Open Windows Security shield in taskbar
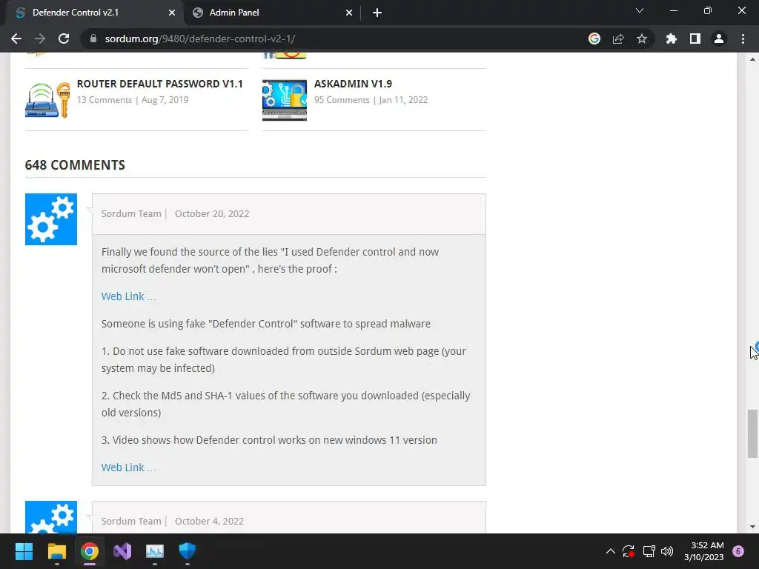Image resolution: width=759 pixels, height=569 pixels. (x=188, y=551)
